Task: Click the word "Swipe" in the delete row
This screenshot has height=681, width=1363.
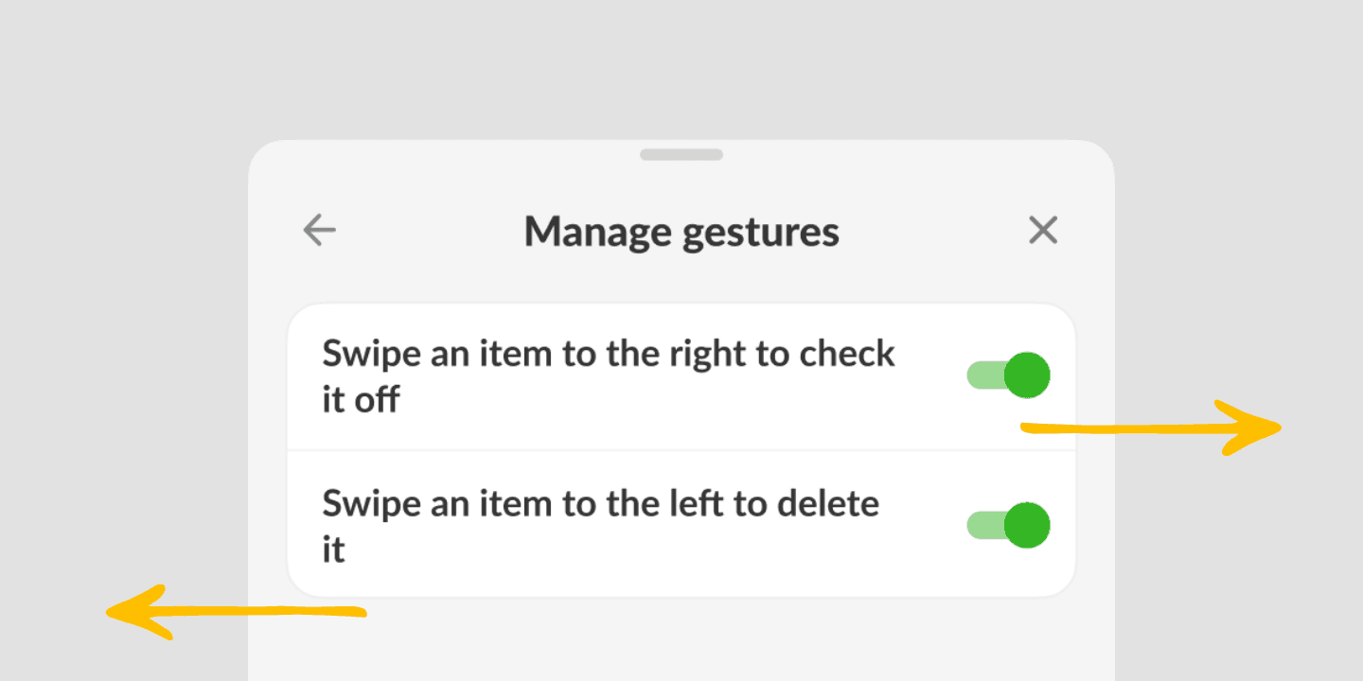Action: point(364,504)
